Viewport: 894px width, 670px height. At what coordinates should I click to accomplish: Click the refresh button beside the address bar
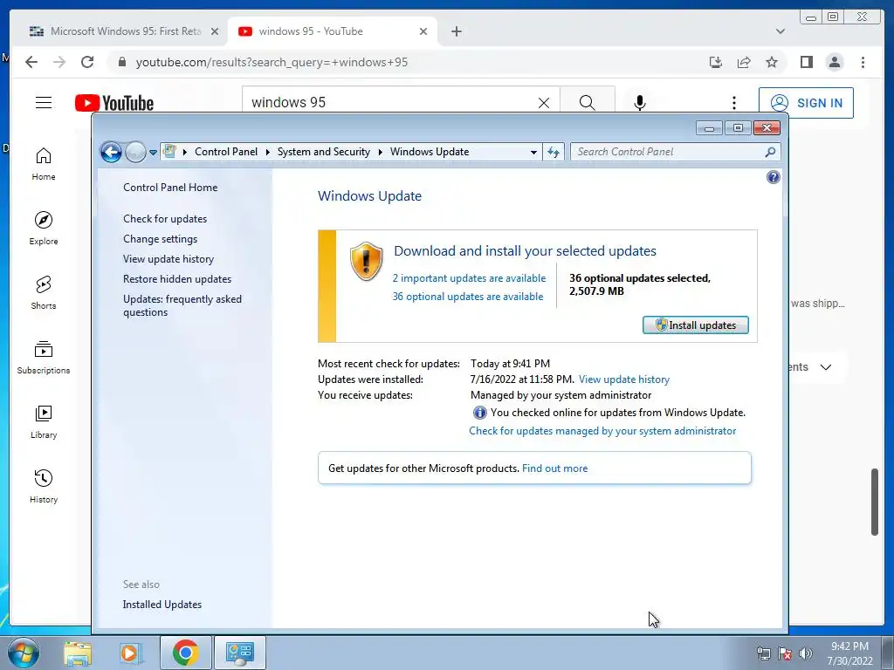(x=554, y=152)
